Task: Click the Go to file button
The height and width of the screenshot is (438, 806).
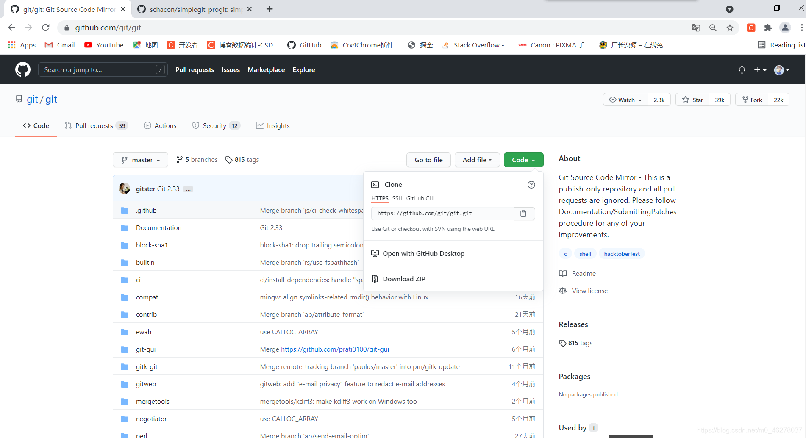Action: pyautogui.click(x=428, y=160)
